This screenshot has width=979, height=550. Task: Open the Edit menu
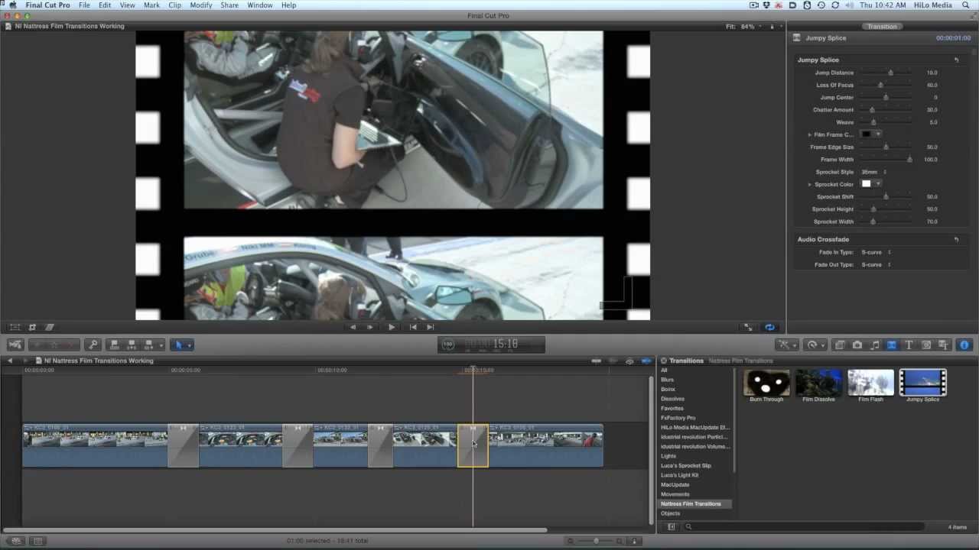pyautogui.click(x=105, y=5)
